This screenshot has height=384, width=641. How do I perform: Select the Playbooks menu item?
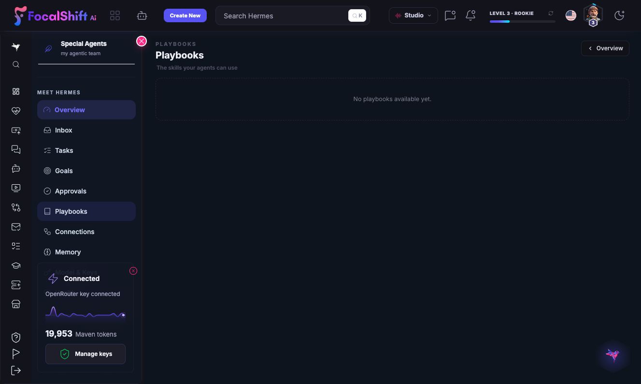[x=86, y=211]
